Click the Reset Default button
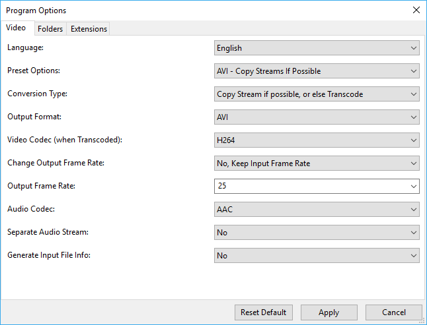This screenshot has height=325, width=427. (x=263, y=312)
